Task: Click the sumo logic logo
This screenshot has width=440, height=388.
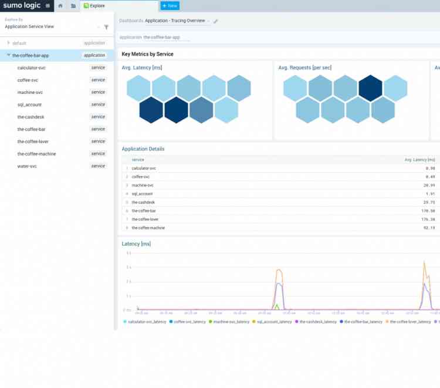Action: (x=22, y=6)
